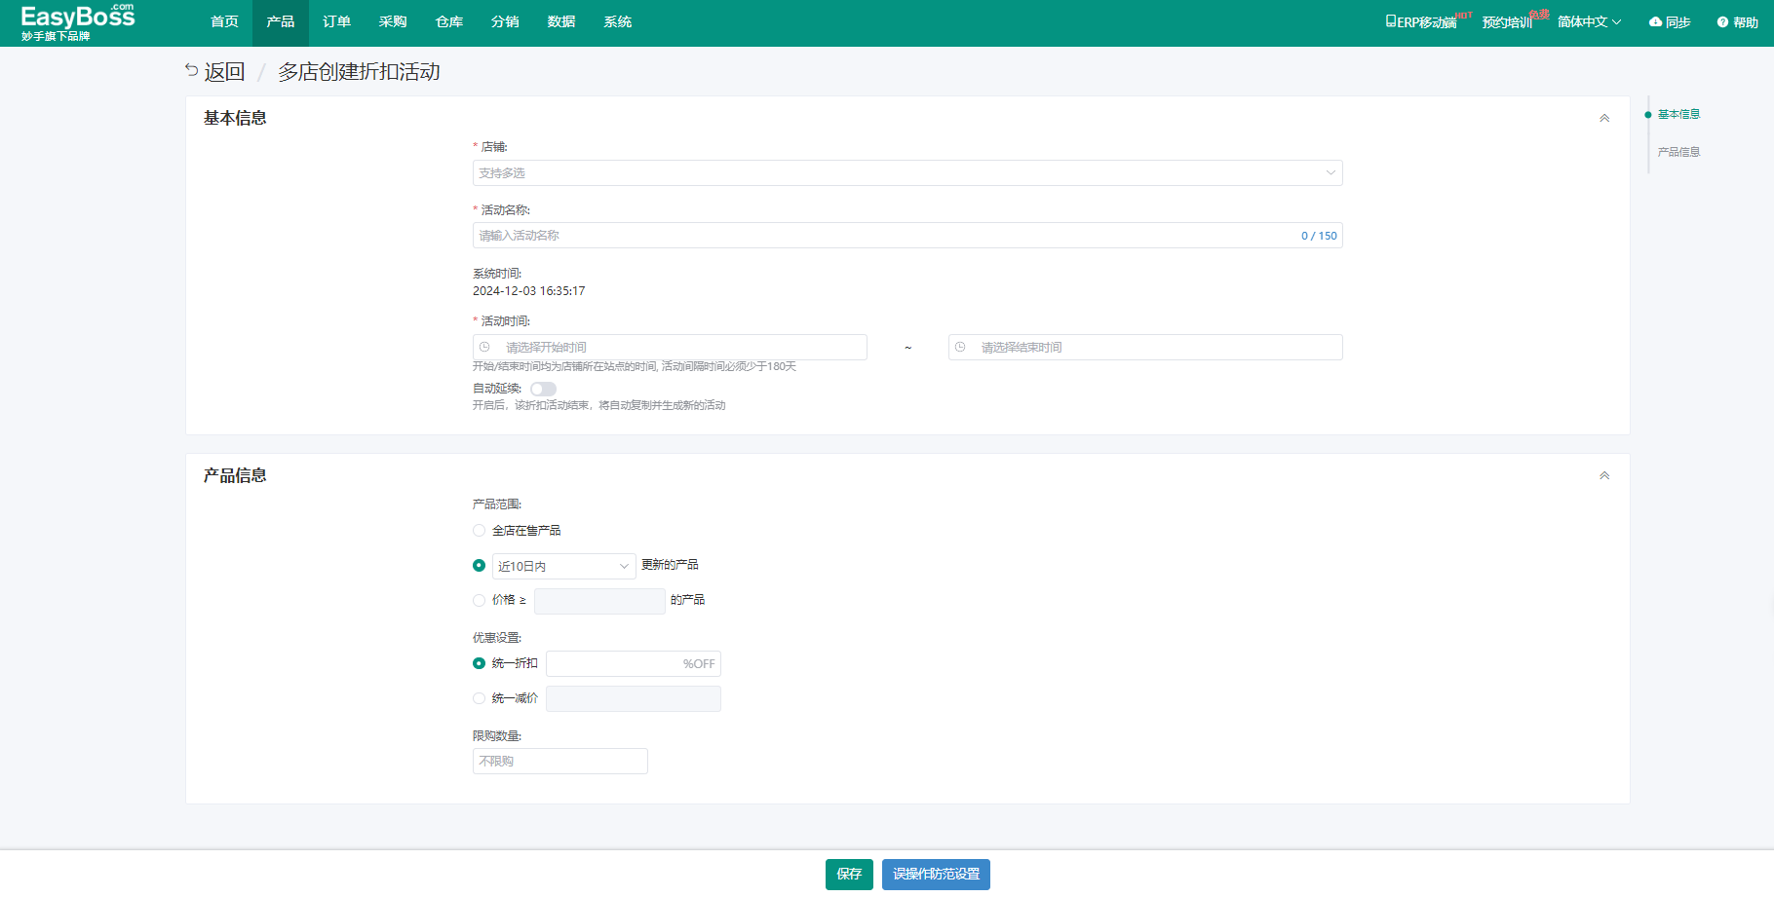
Task: Open the 产品 menu
Action: pos(281,22)
